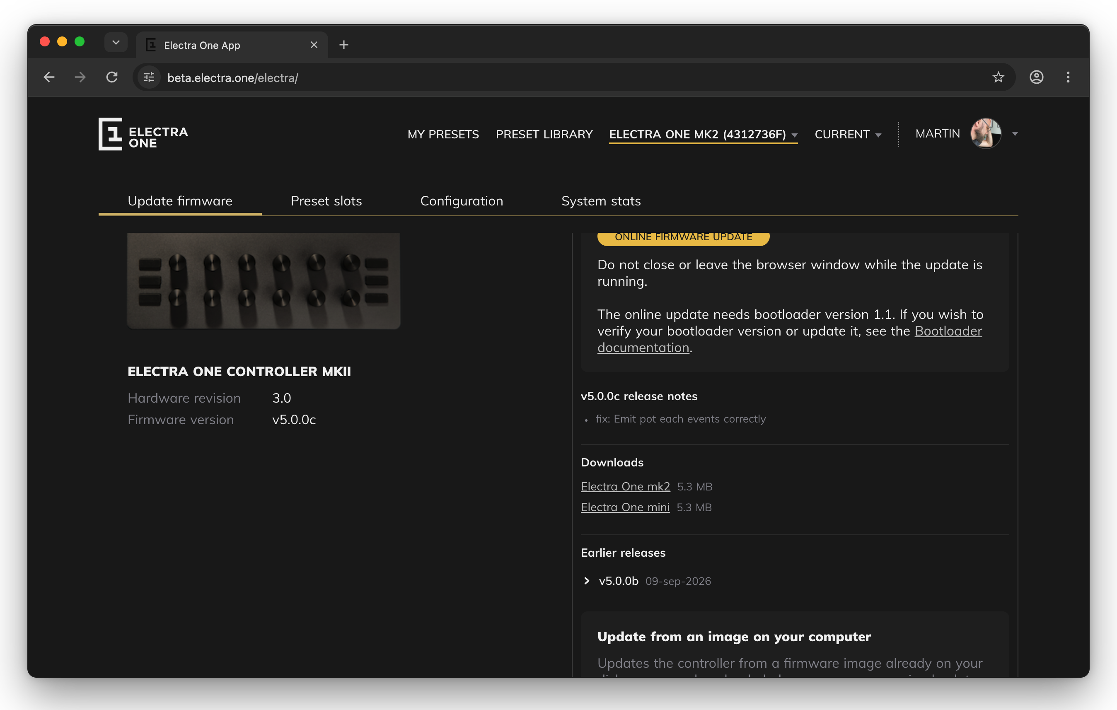1117x710 pixels.
Task: Switch to the Preset slots tab
Action: coord(326,201)
